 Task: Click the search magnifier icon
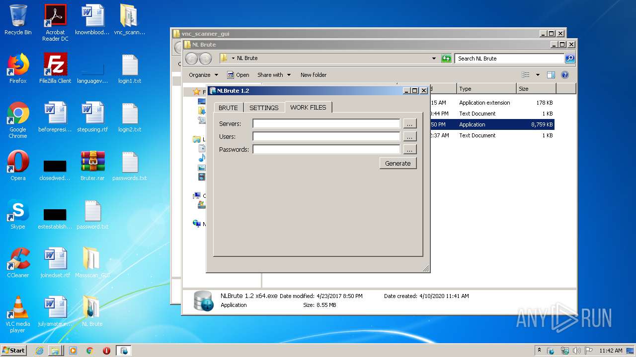point(570,59)
